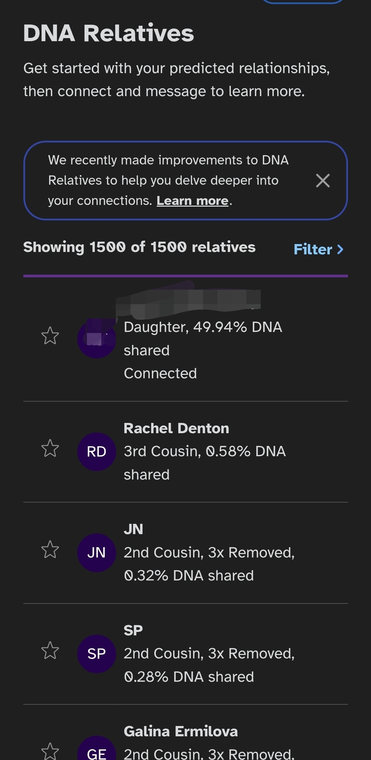Select the SP avatar circle
The width and height of the screenshot is (371, 760).
tap(97, 654)
